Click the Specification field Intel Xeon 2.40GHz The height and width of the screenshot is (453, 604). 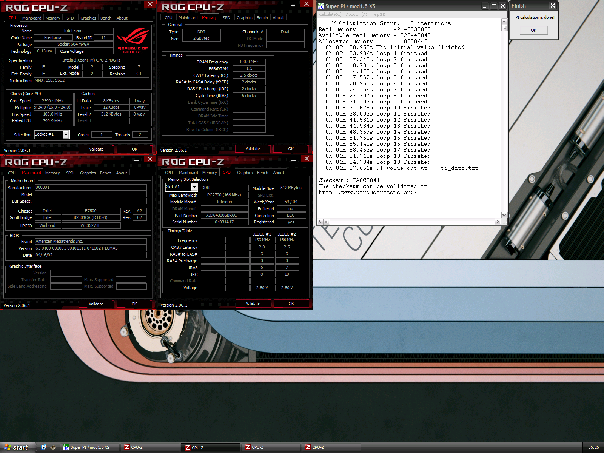pos(91,60)
